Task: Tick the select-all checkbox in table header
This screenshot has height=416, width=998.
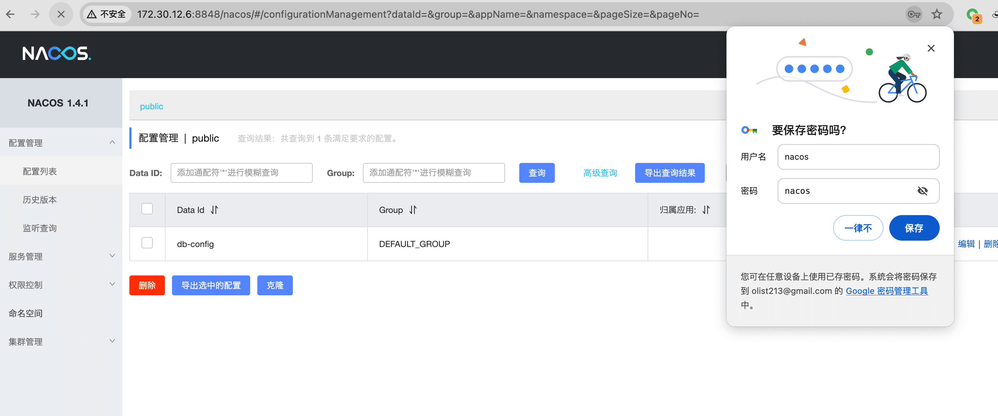Action: tap(147, 209)
